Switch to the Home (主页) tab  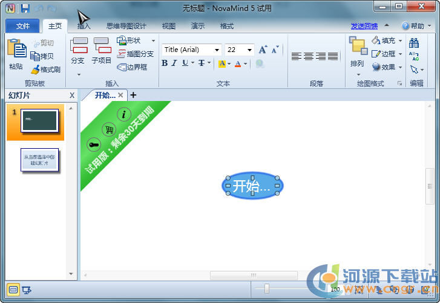click(55, 26)
